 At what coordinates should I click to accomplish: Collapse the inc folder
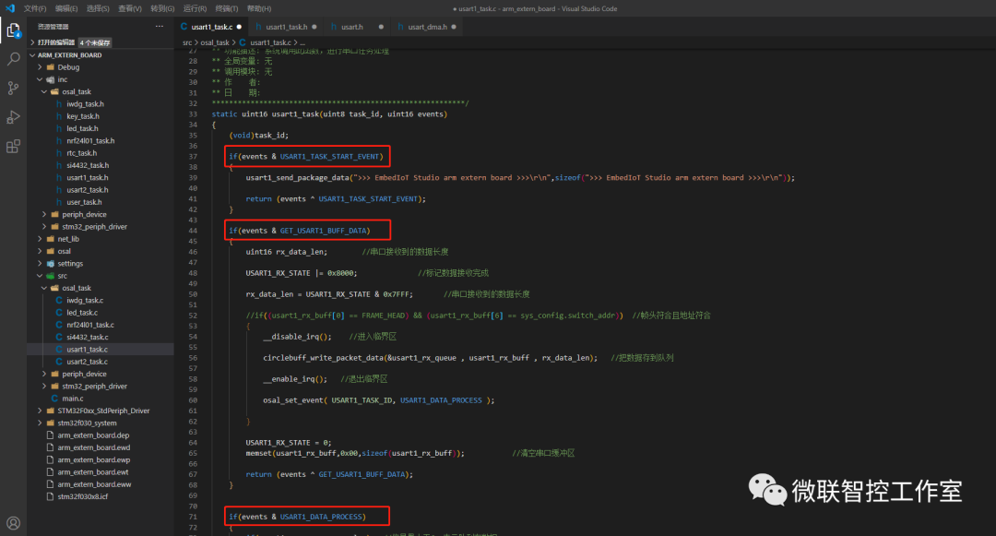point(62,79)
